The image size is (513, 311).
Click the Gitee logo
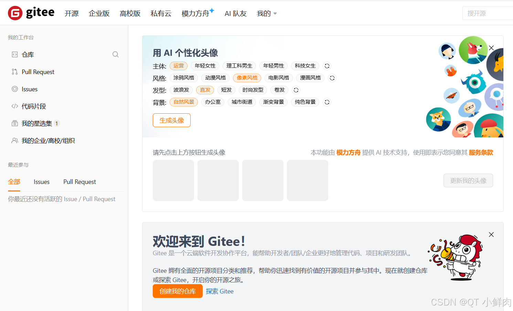coord(31,13)
